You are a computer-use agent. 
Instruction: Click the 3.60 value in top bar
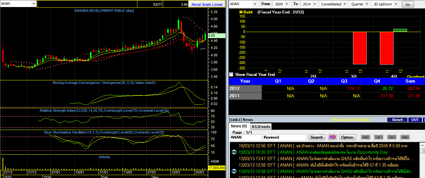(184, 4)
